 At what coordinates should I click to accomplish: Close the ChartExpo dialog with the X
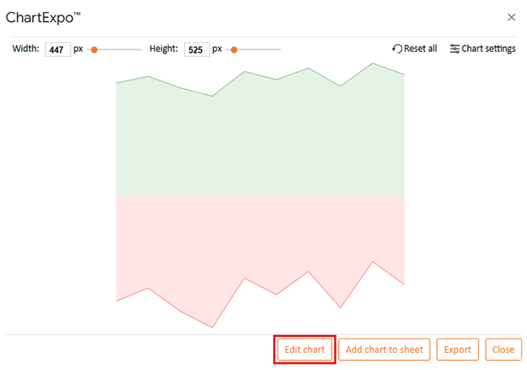point(512,17)
